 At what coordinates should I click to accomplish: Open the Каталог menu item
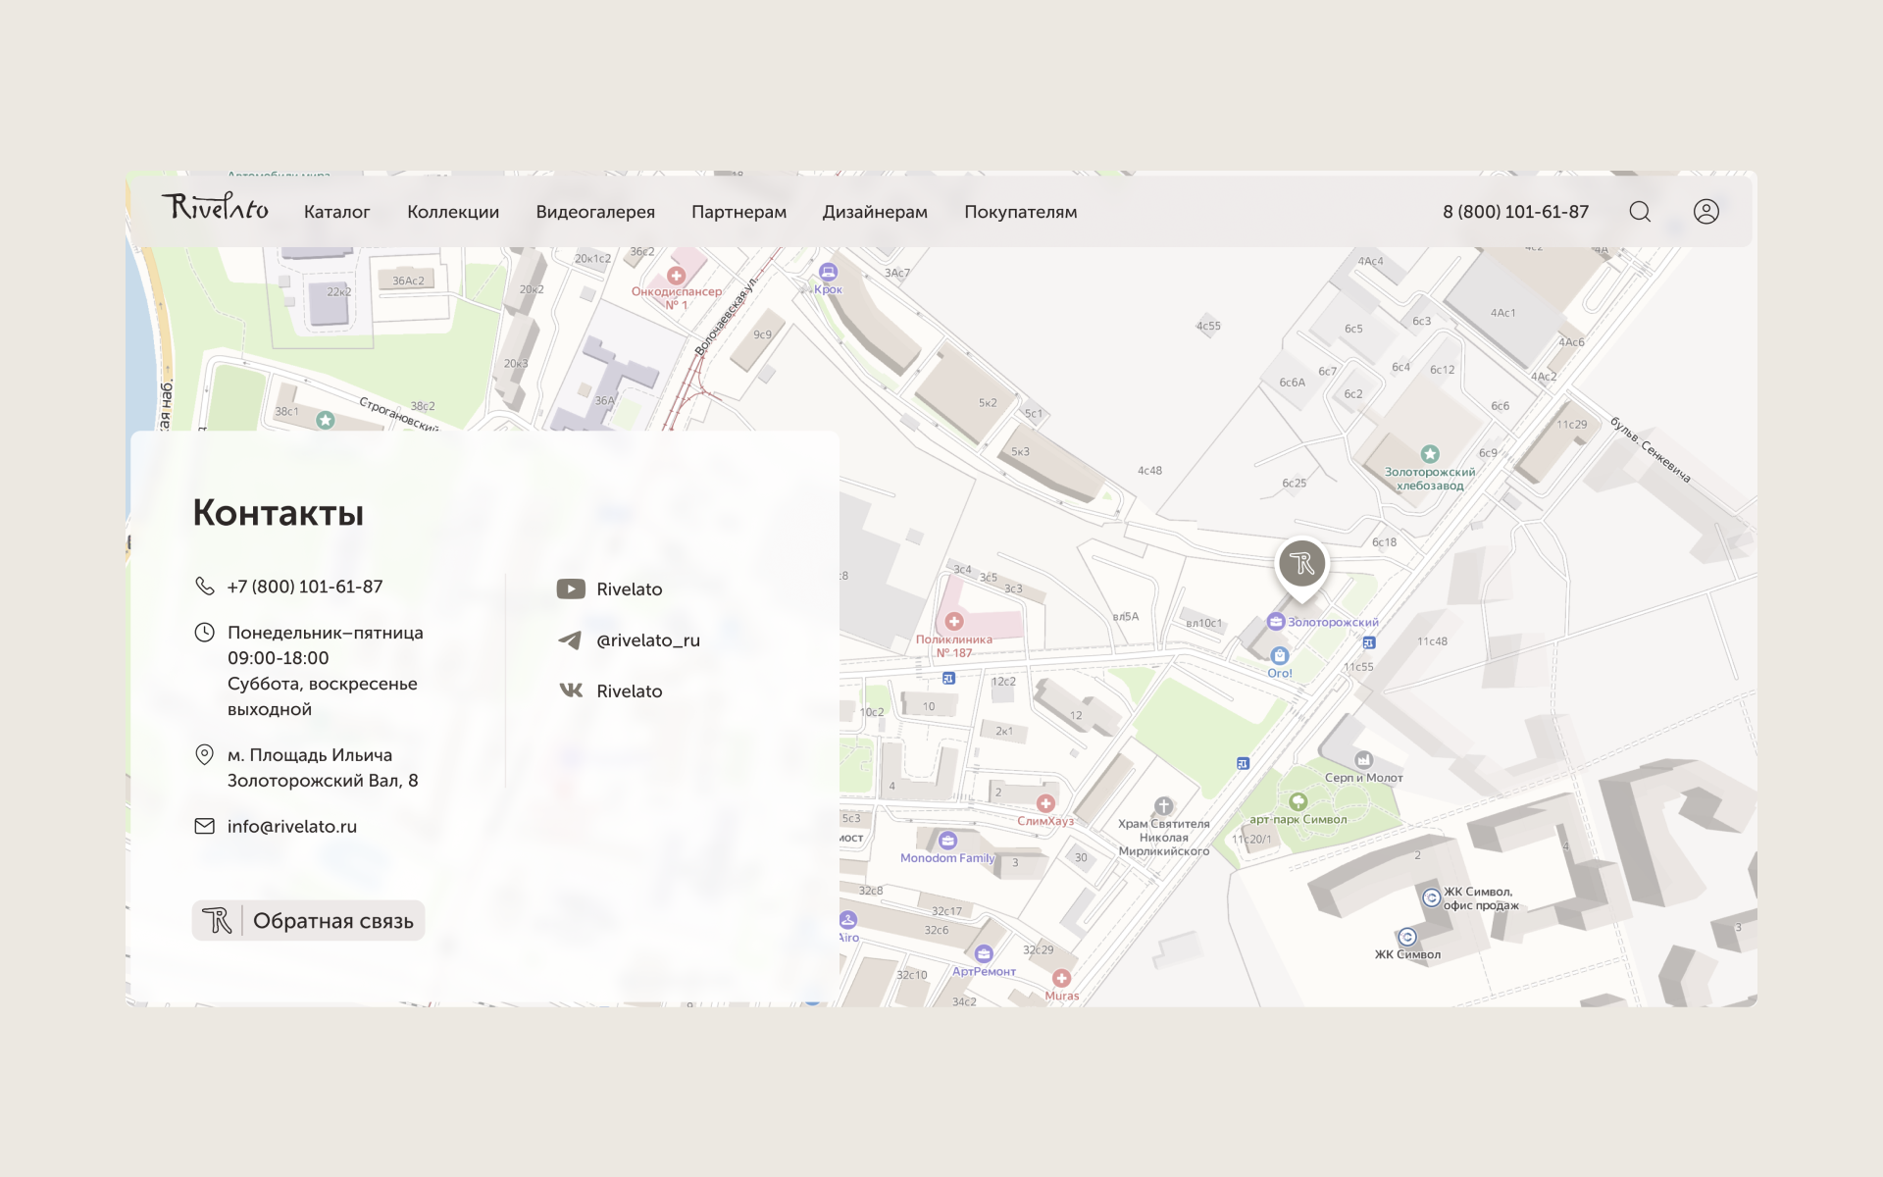pos(336,212)
